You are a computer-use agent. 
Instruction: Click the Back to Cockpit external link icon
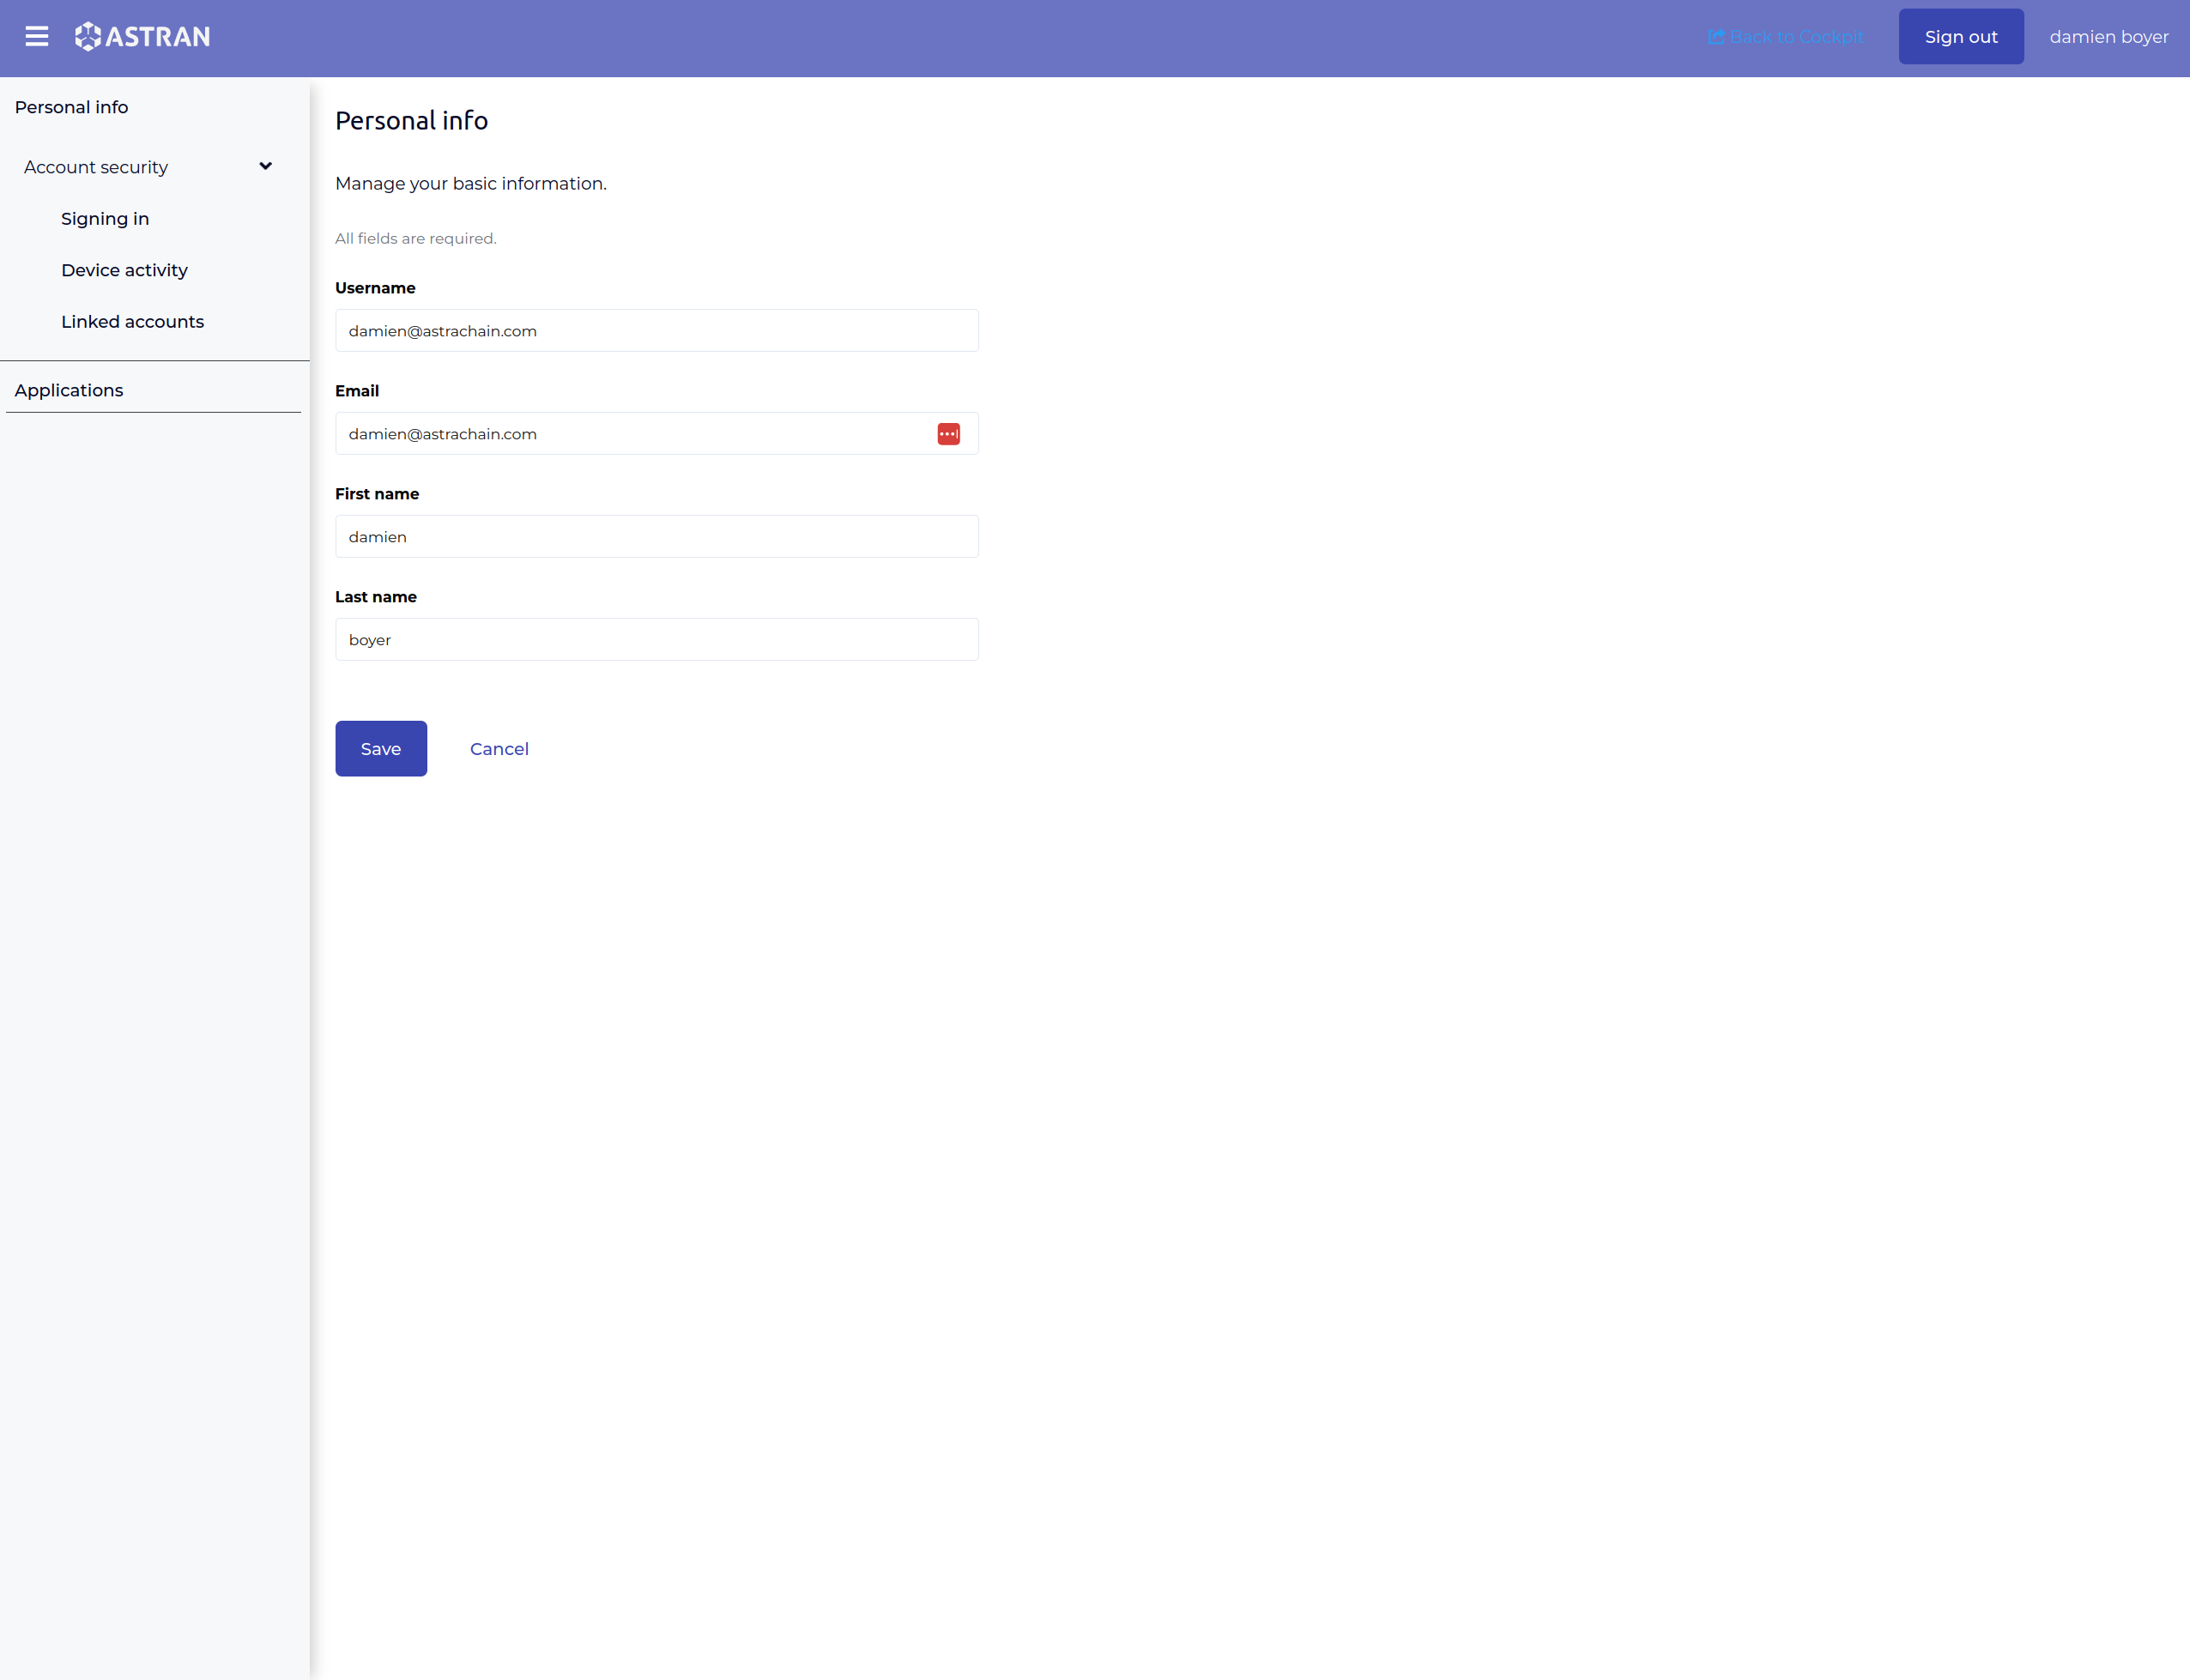click(1716, 37)
